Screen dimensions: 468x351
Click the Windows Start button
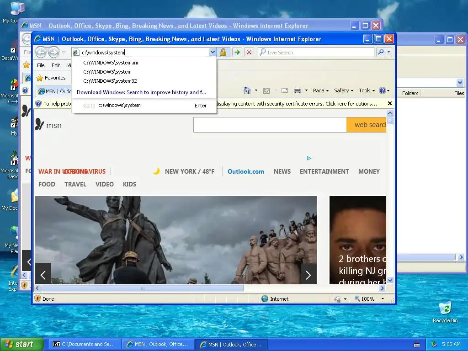[x=21, y=345]
